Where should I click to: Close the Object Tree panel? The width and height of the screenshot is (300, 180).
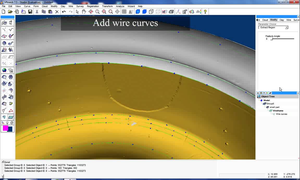pyautogui.click(x=298, y=93)
